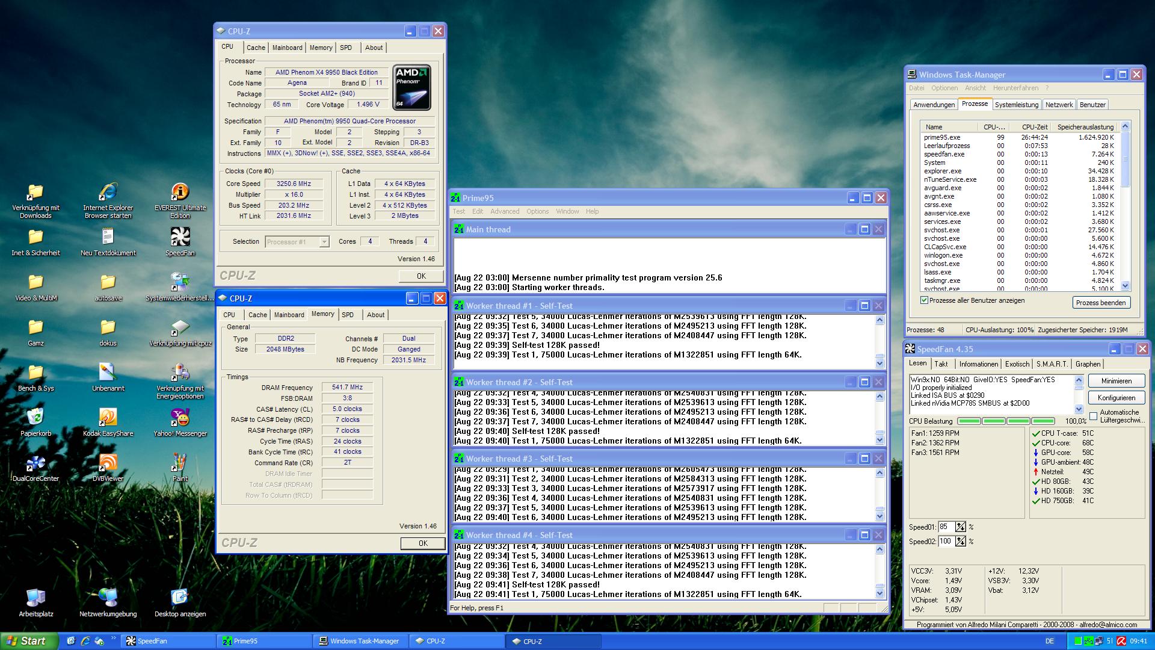Screen dimensions: 1155x650
Task: Open the Kodak EasyShare desktop icon
Action: (108, 418)
